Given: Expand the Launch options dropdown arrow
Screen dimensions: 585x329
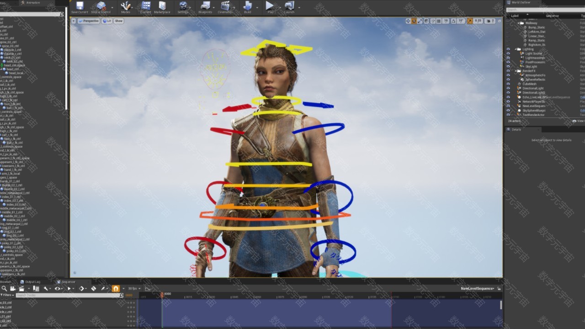Looking at the screenshot, I should (299, 7).
